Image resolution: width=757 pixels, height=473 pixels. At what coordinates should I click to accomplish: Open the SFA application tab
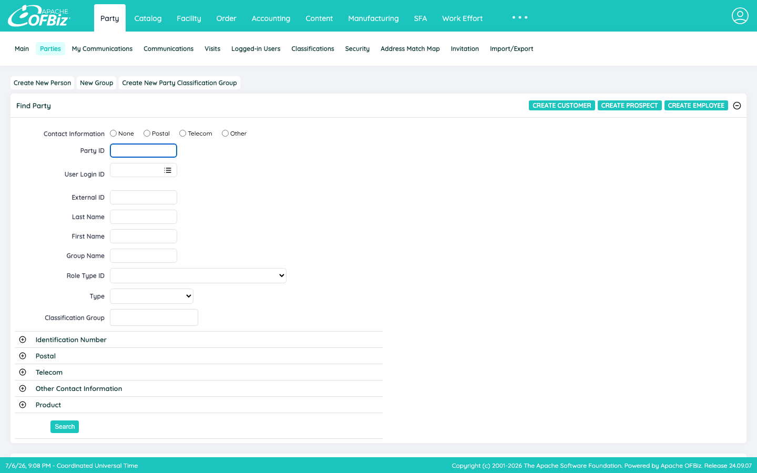[x=421, y=18]
